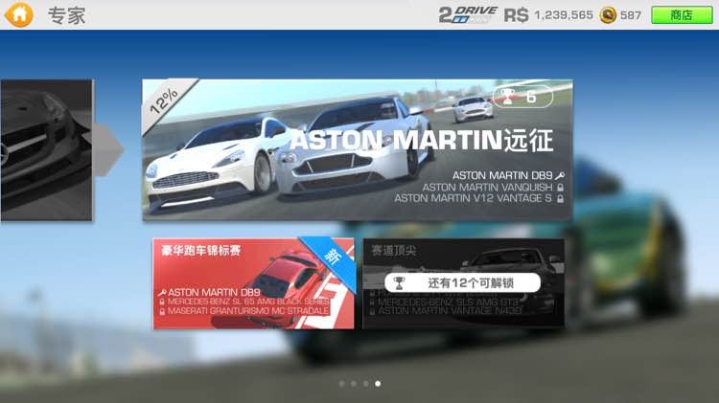Viewport: 719px width, 403px height.
Task: Go to third page indicator dot
Action: (365, 383)
